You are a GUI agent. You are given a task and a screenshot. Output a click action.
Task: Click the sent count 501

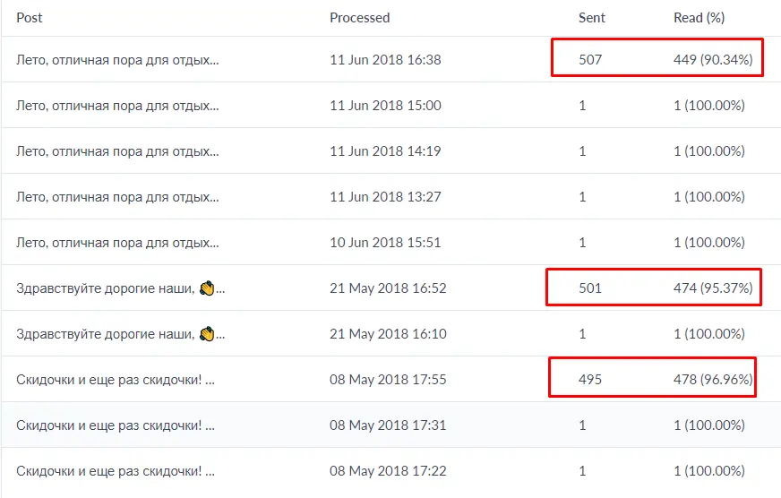tap(590, 288)
